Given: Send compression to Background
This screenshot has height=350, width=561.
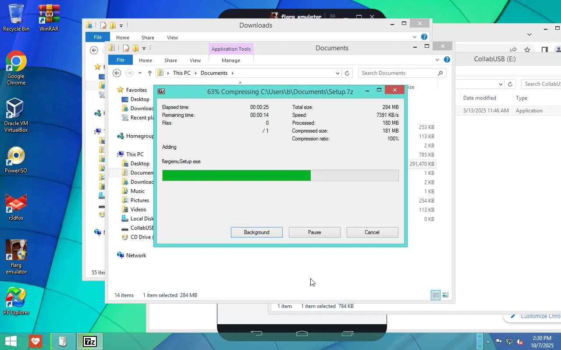Looking at the screenshot, I should (257, 232).
